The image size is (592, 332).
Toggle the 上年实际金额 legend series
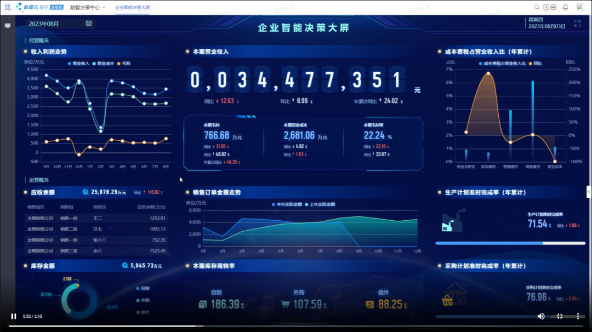[x=320, y=204]
